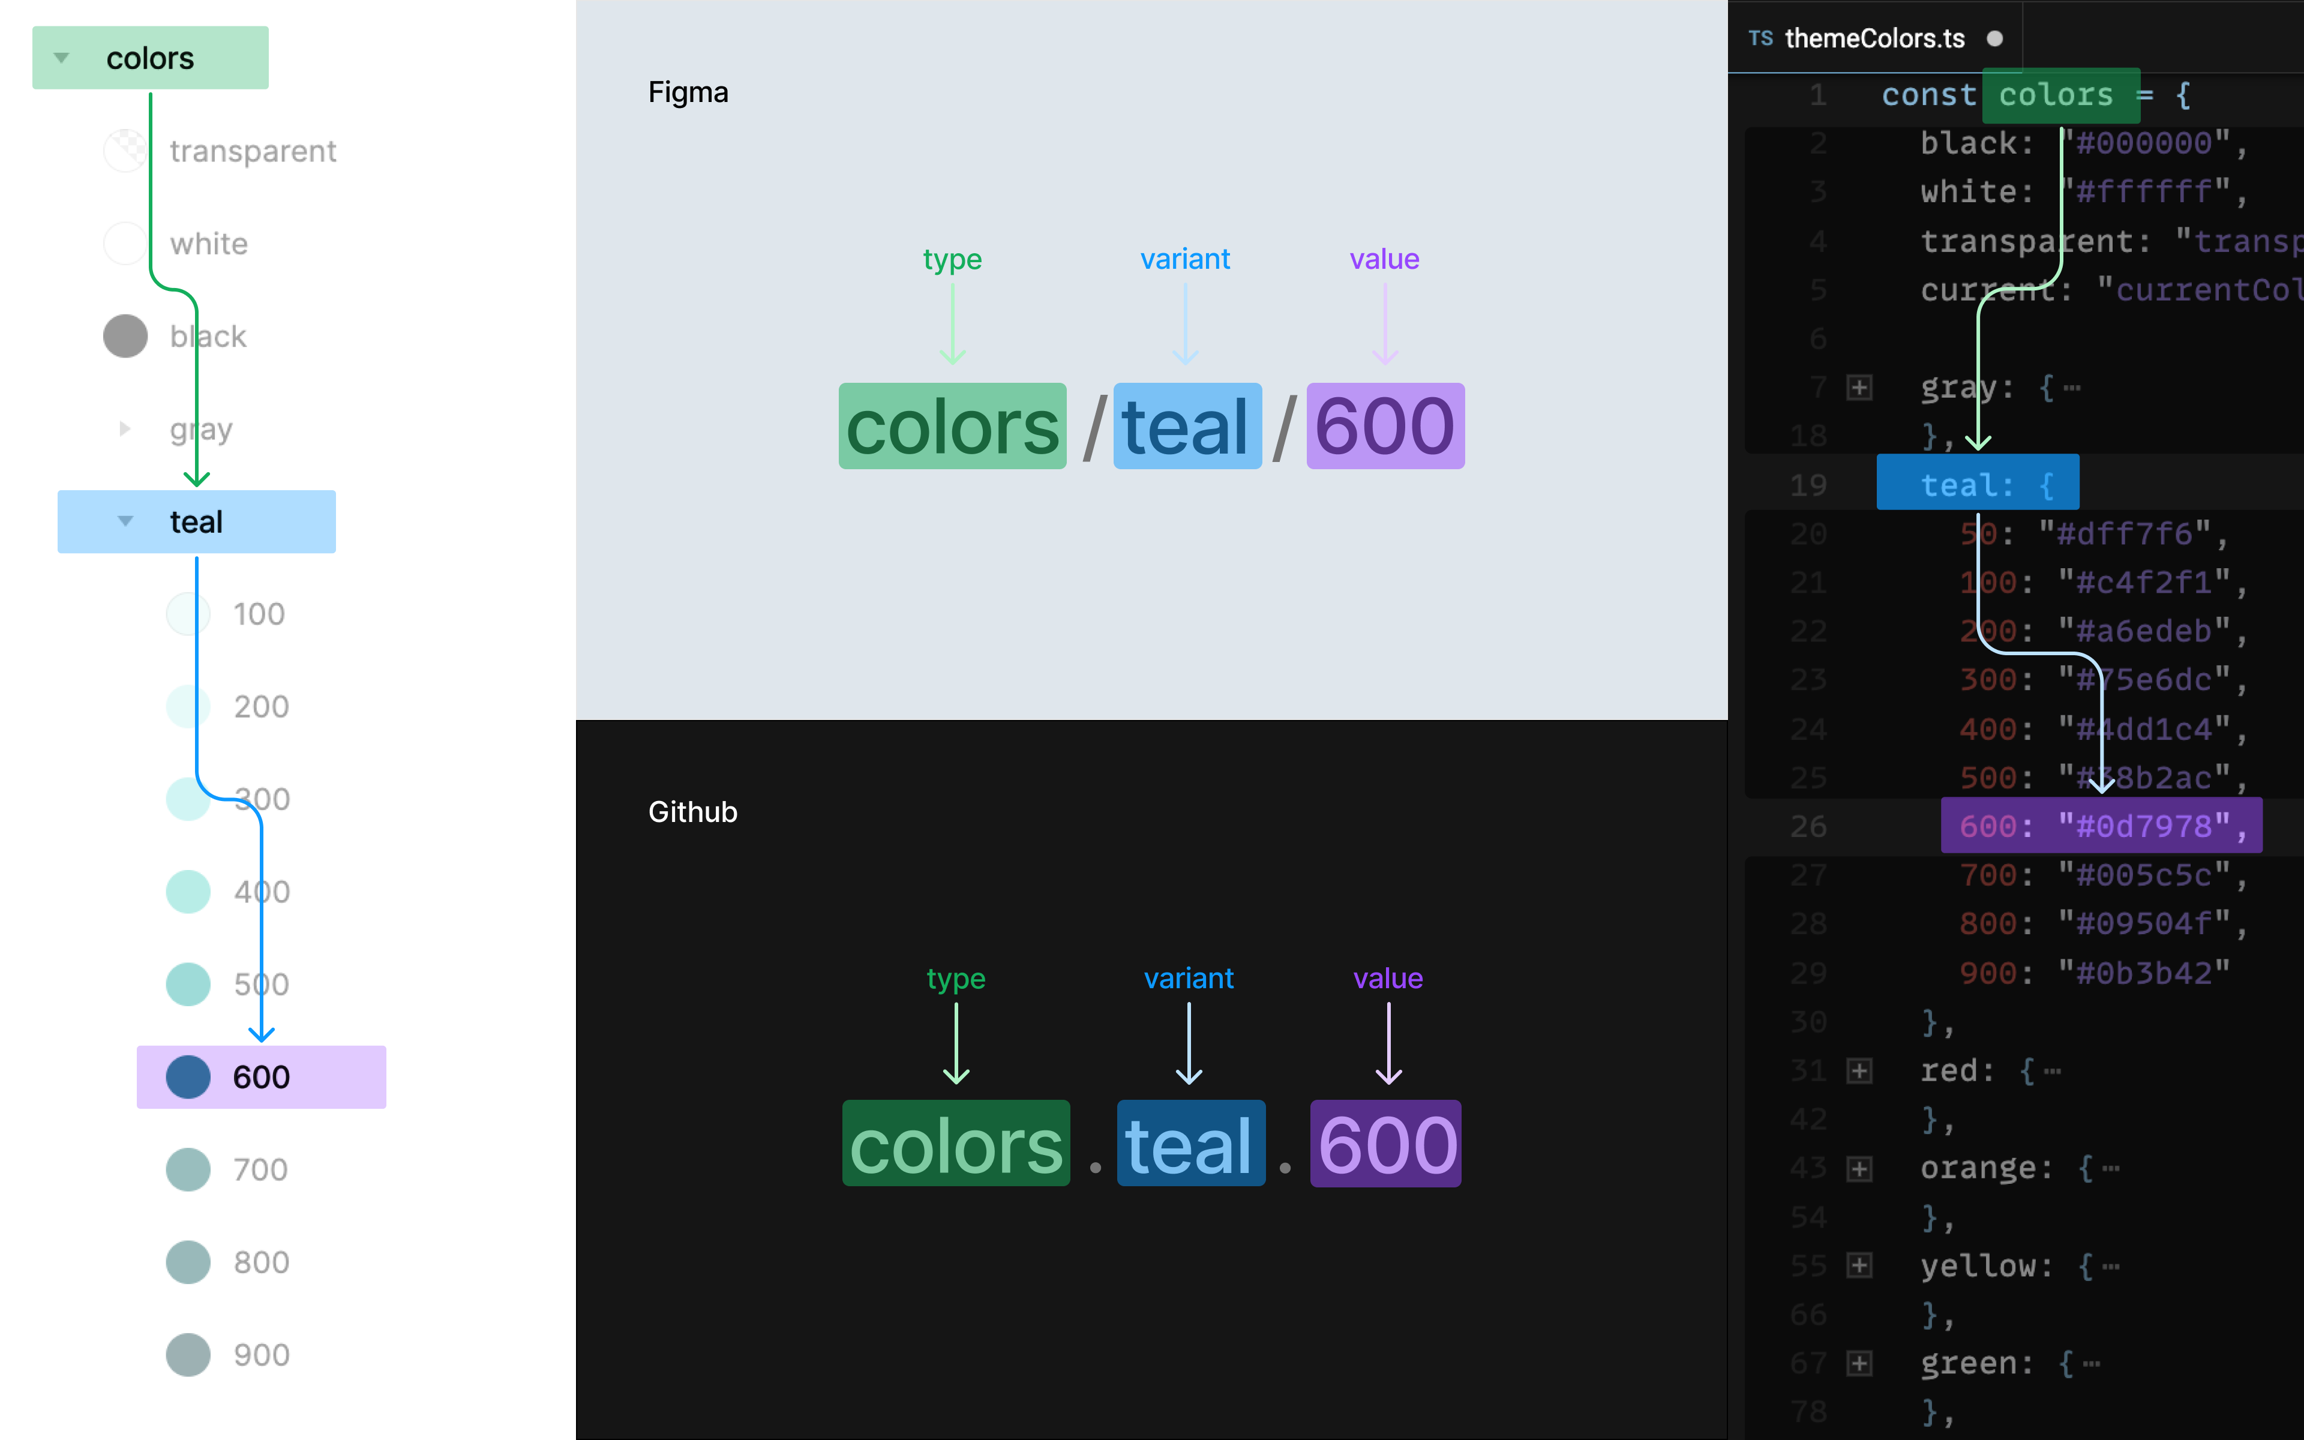This screenshot has width=2304, height=1440.
Task: Click the TS file type icon
Action: coord(1760,38)
